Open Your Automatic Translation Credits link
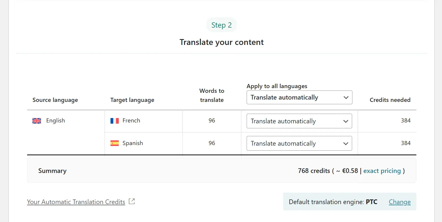Screen dimensions: 442x222 (x=76, y=202)
